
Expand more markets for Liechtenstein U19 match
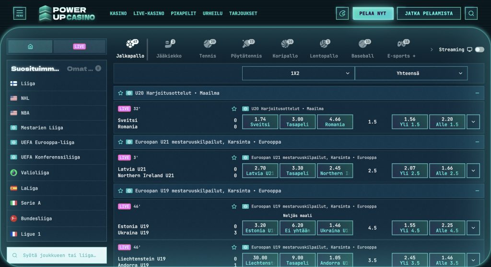(x=473, y=260)
